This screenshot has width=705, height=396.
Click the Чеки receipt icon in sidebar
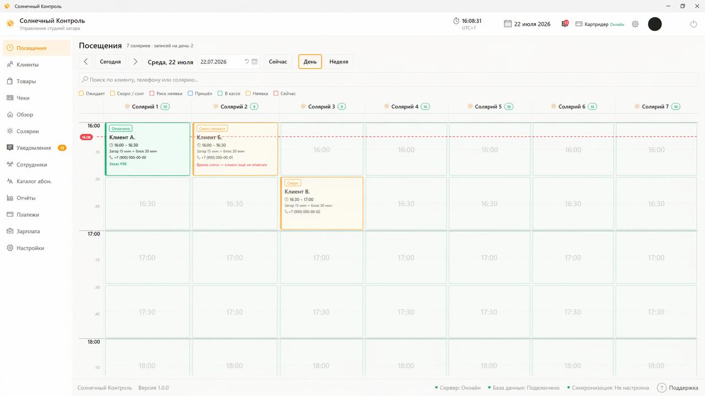coord(10,98)
